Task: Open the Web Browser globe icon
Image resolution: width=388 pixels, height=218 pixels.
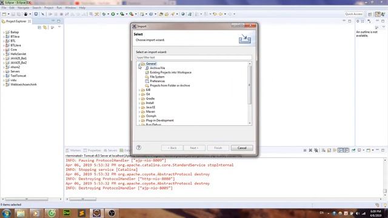Action: (183, 14)
